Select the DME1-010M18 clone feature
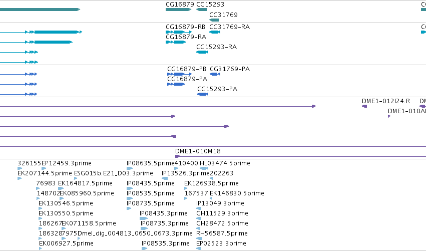The width and height of the screenshot is (426, 251). (x=300, y=156)
